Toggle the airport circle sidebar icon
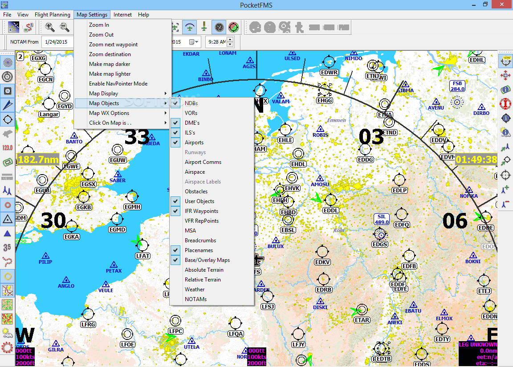Viewport: 513px width, 367px height. [8, 119]
